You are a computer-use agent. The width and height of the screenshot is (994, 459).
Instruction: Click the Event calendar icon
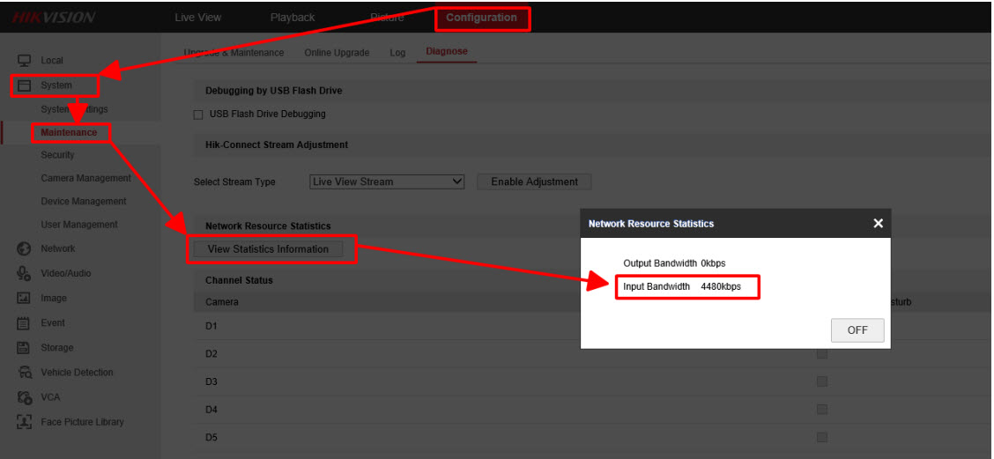tap(25, 323)
